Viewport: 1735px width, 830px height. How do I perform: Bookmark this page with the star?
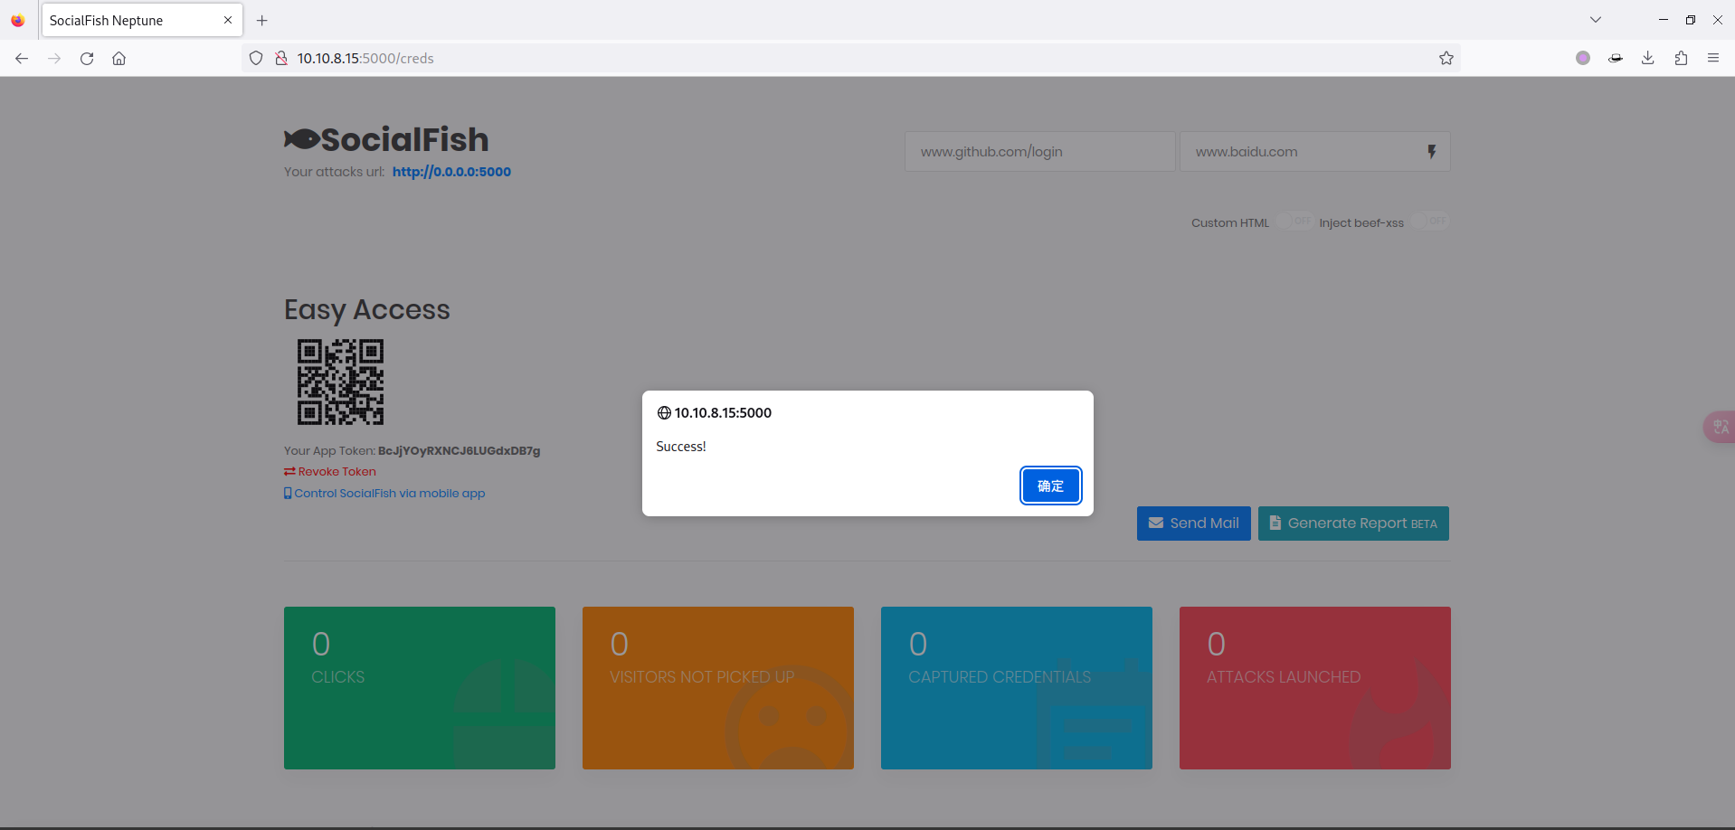point(1446,58)
